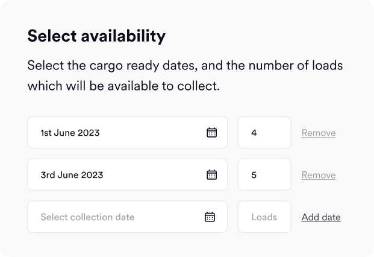Click the number 4 load value
The height and width of the screenshot is (257, 374).
click(254, 133)
